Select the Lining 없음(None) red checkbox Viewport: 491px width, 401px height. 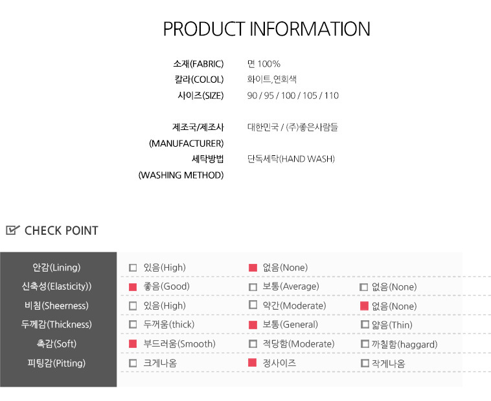coord(253,268)
